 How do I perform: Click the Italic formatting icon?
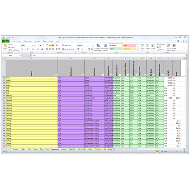tap(25, 49)
